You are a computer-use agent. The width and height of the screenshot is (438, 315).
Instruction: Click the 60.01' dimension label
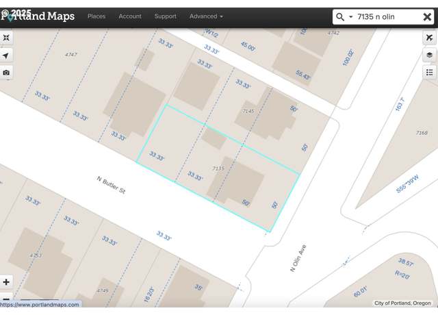[x=361, y=292]
